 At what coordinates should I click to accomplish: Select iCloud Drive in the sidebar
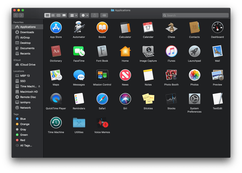[27, 65]
